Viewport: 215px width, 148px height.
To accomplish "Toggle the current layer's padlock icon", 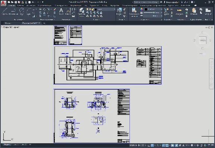I will [x=93, y=9].
